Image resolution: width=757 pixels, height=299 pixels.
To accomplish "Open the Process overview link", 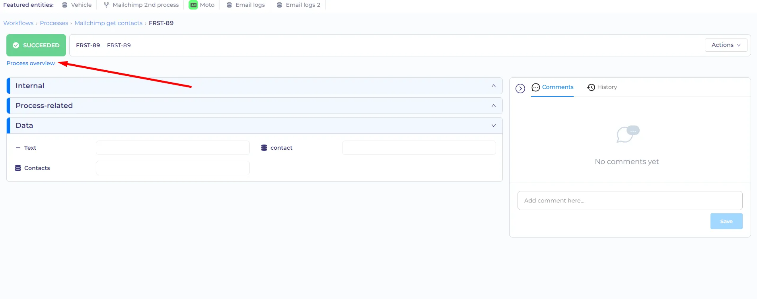I will pos(31,63).
